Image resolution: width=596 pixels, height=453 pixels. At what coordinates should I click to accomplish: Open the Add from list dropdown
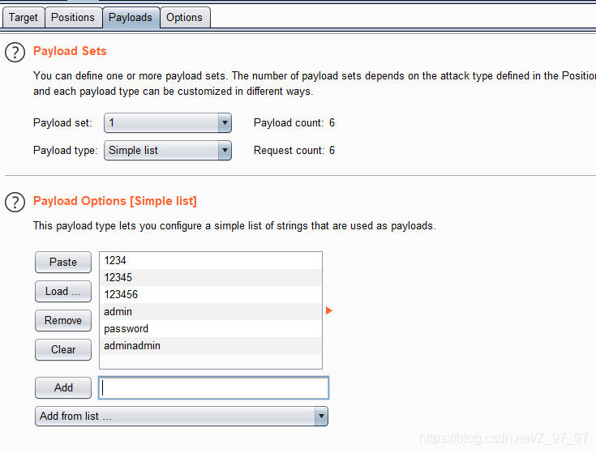182,417
